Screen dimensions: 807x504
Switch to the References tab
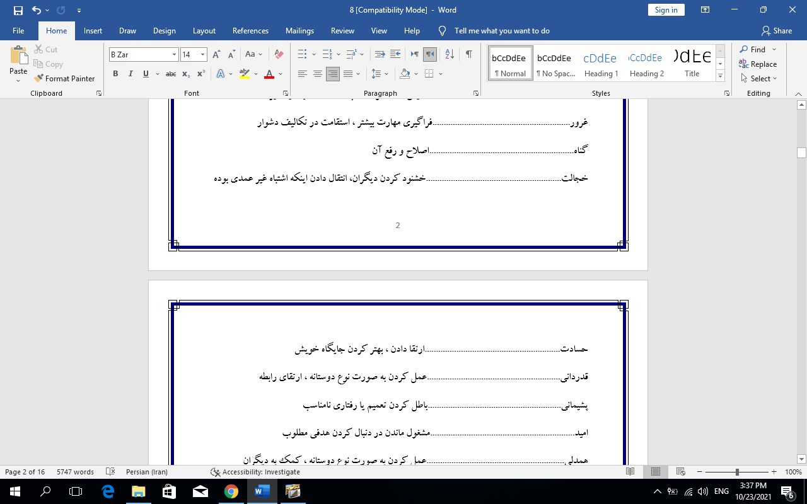[250, 31]
